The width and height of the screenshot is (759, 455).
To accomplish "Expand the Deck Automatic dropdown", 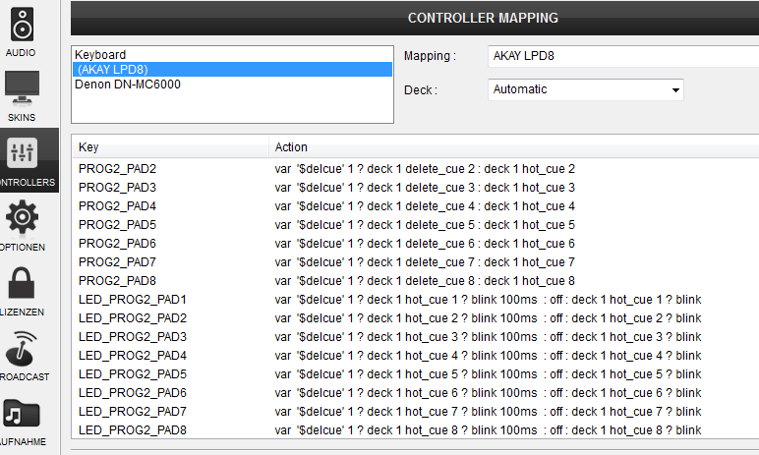I will pyautogui.click(x=586, y=89).
